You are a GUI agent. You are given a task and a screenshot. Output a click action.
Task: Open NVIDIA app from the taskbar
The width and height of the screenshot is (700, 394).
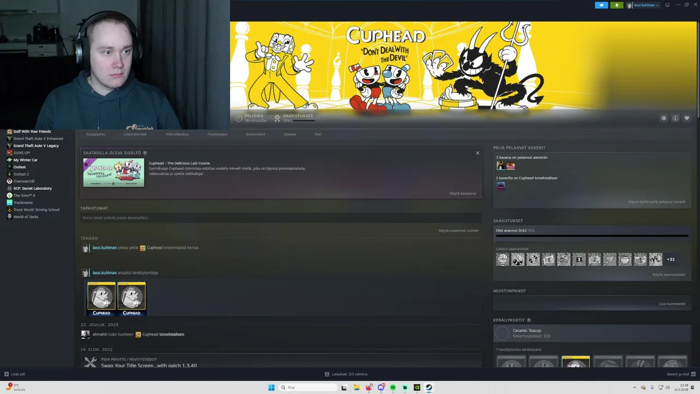(417, 387)
